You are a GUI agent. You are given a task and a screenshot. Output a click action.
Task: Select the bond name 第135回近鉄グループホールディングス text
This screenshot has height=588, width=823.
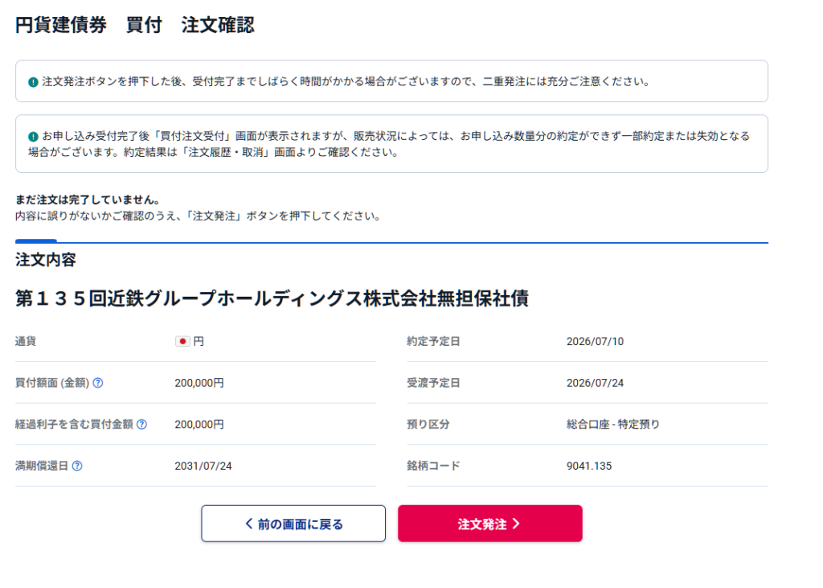272,298
